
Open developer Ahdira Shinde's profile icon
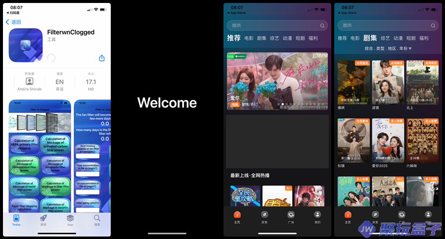(30, 82)
